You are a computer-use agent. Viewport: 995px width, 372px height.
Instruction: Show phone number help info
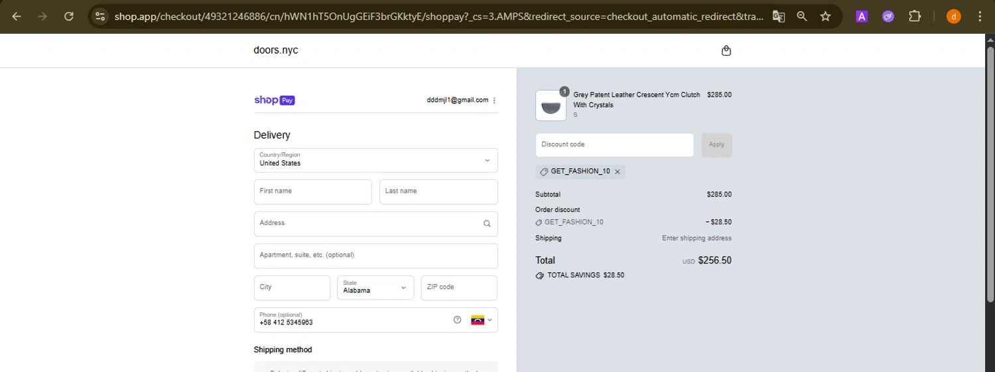click(x=457, y=320)
